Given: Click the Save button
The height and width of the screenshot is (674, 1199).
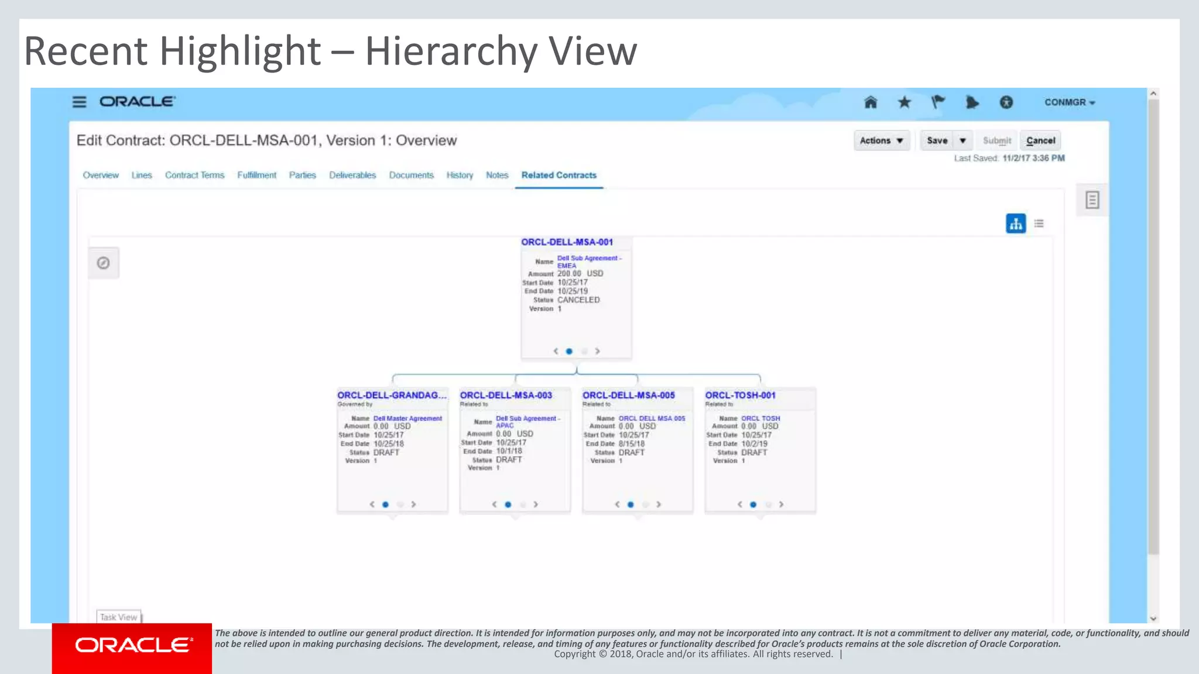Looking at the screenshot, I should click(937, 140).
